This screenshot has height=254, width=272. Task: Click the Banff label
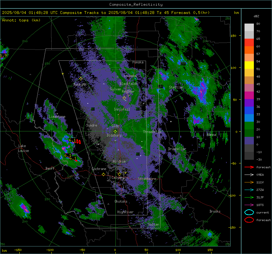point(50,169)
